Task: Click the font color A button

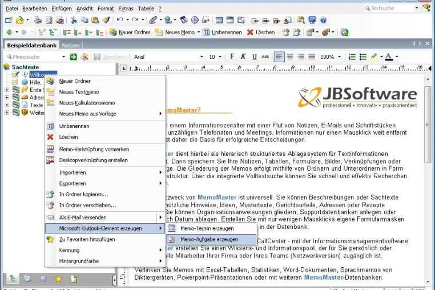Action: (x=389, y=57)
